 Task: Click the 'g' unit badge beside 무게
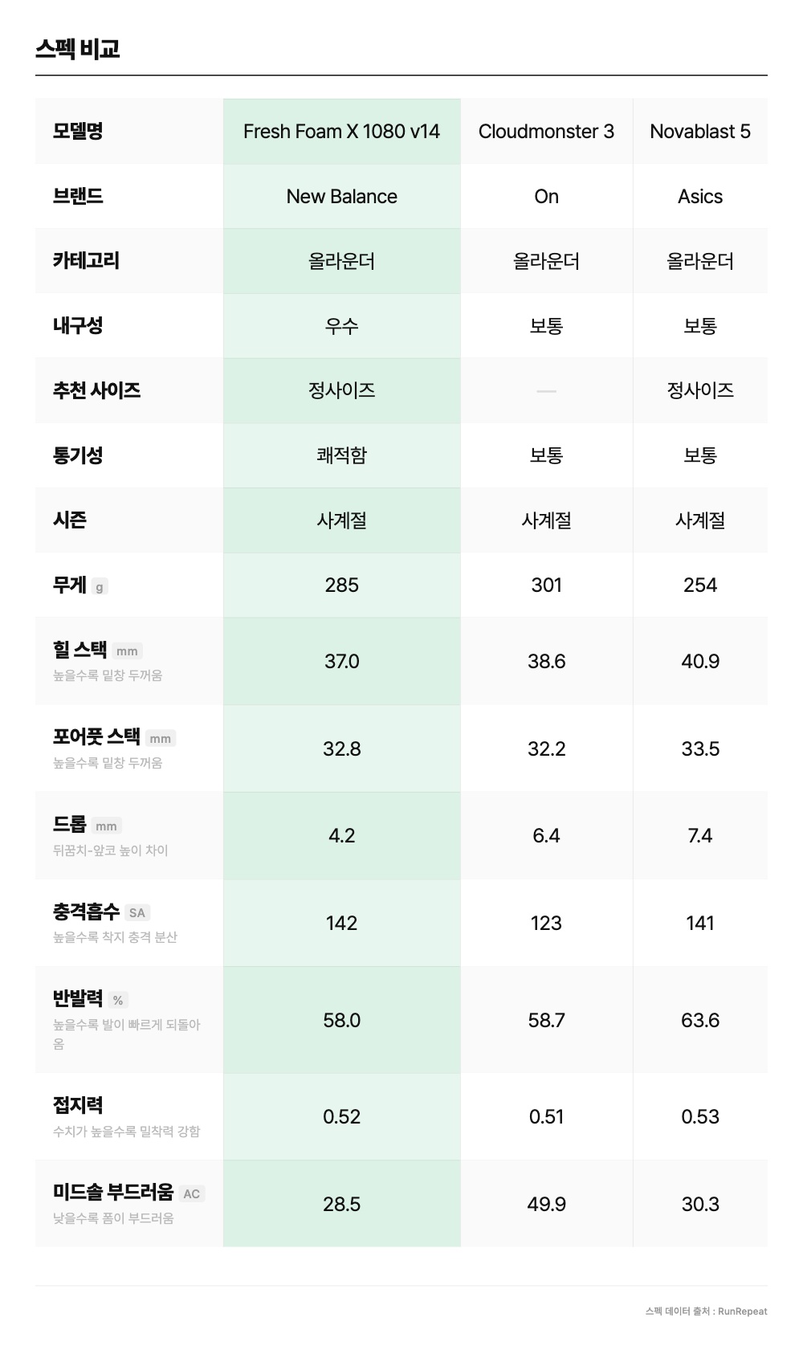click(x=100, y=587)
